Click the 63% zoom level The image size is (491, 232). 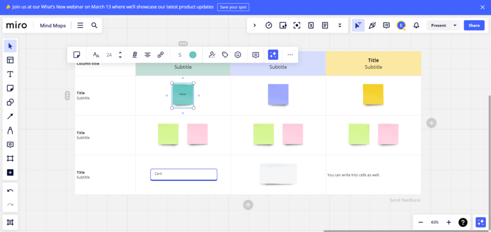[434, 222]
